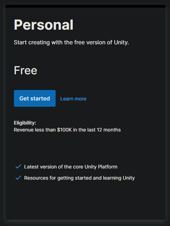
Task: Click the $100K amount in eligibility text
Action: [64, 130]
